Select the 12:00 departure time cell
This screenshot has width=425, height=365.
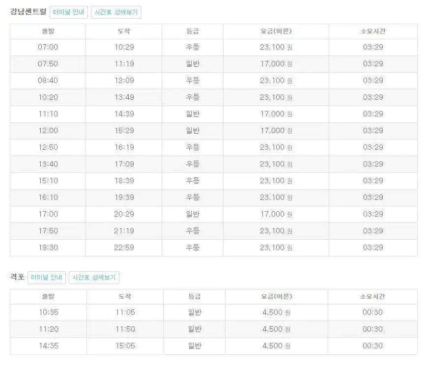point(48,131)
